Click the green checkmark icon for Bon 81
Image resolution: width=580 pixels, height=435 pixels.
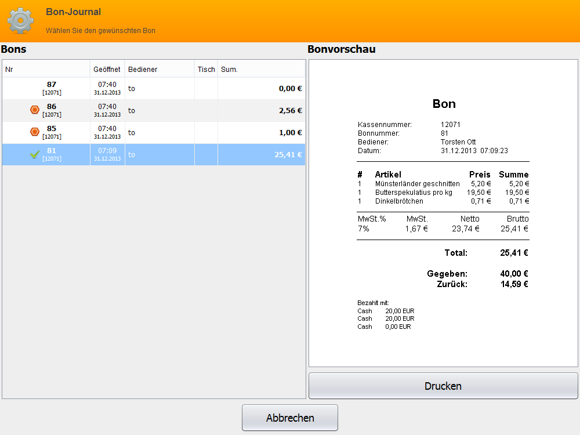click(x=35, y=154)
